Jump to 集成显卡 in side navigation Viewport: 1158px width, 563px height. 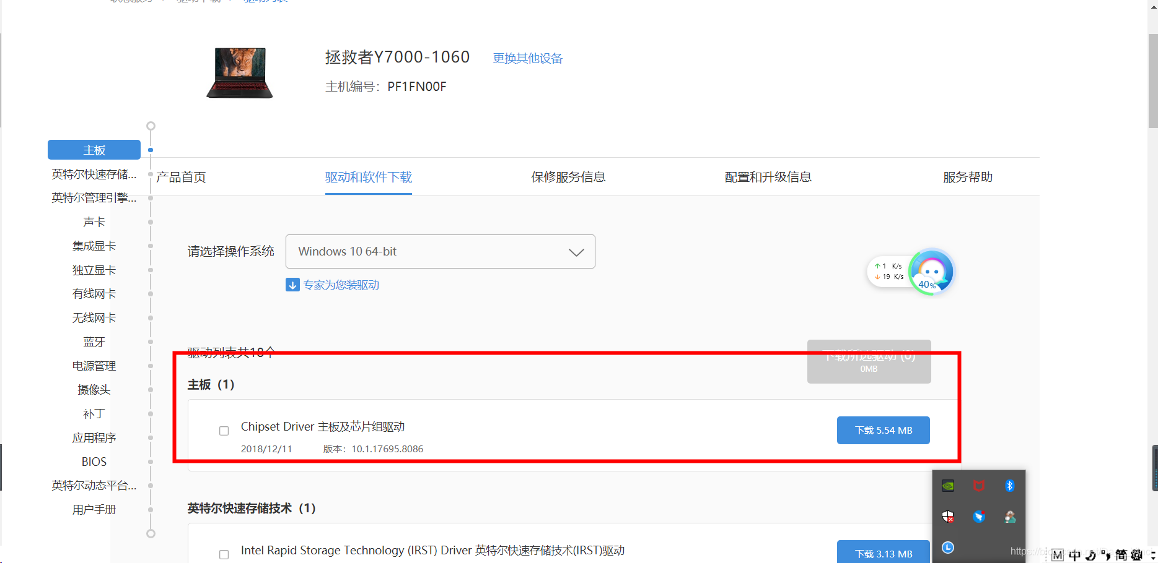pos(94,246)
